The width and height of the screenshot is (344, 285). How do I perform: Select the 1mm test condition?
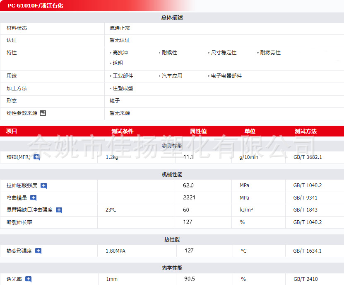(112, 279)
